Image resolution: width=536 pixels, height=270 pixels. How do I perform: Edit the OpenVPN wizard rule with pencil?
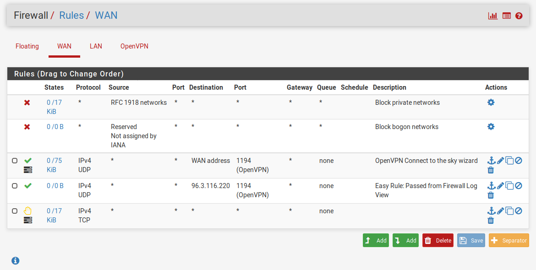(x=500, y=161)
